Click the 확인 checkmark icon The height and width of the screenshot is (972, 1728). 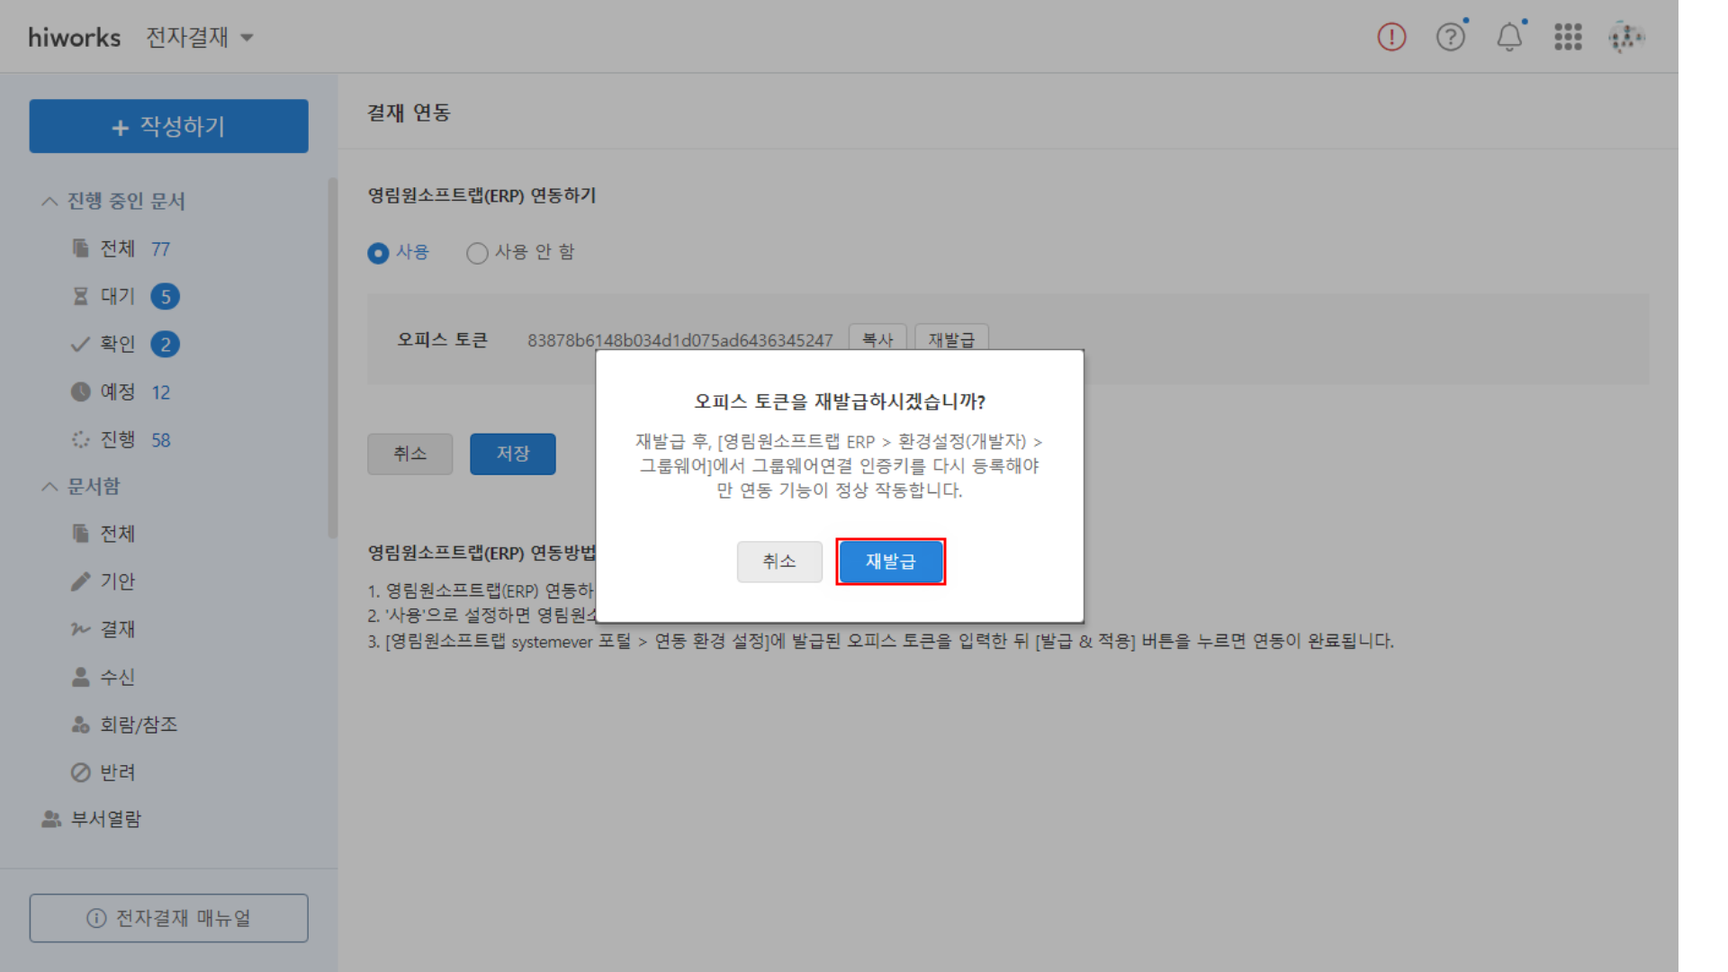(81, 344)
